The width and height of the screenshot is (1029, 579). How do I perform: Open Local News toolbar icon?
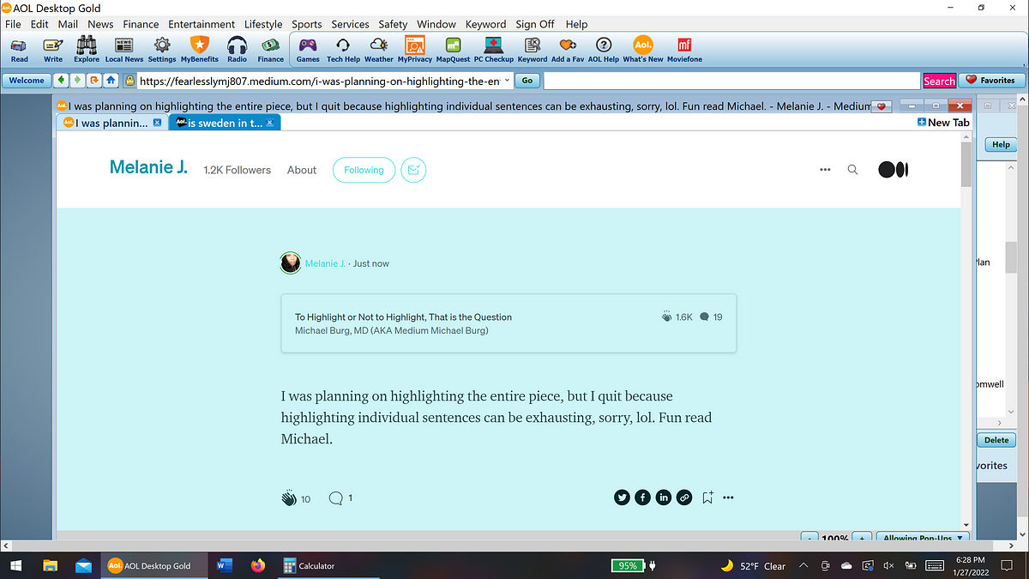pyautogui.click(x=124, y=49)
